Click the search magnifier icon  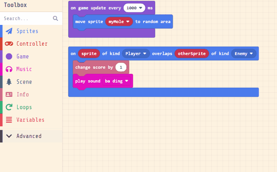(x=55, y=18)
